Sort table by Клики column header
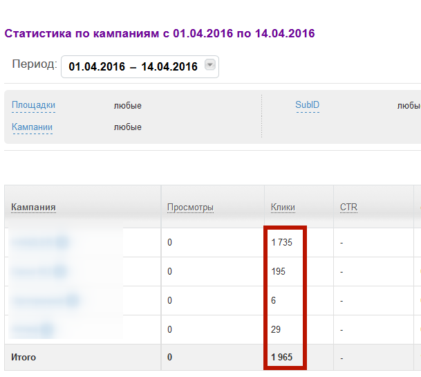 (x=283, y=207)
